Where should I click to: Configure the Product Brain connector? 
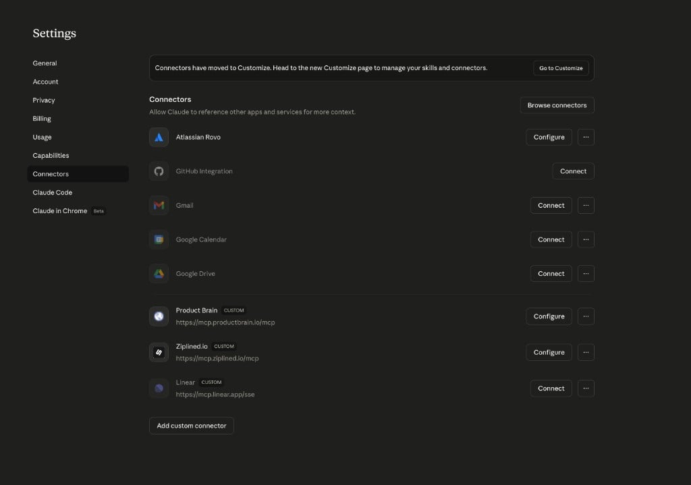549,316
